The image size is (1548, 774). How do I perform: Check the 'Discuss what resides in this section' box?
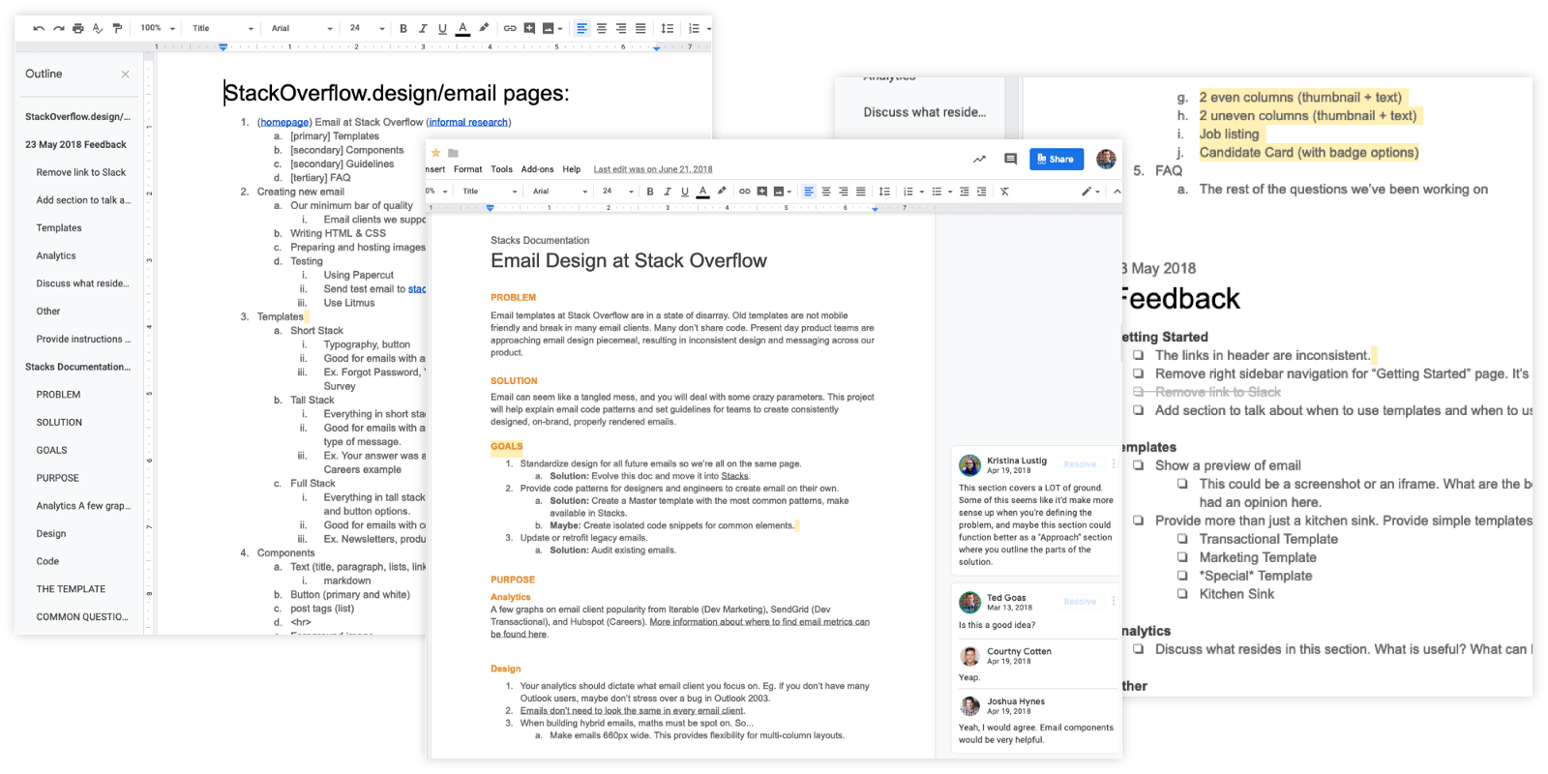[1139, 649]
